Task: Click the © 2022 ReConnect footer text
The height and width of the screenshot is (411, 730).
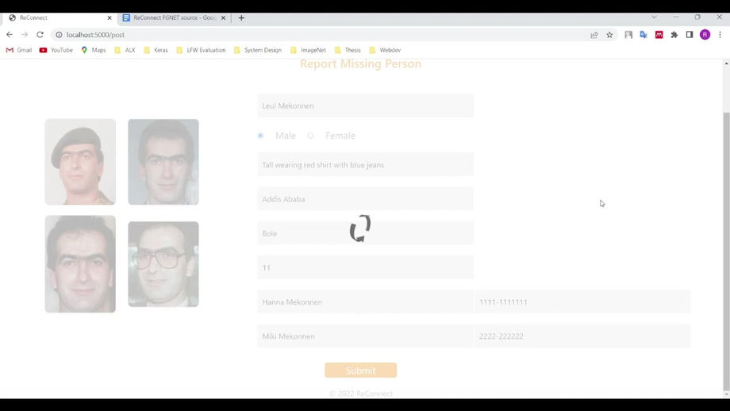Action: [x=361, y=394]
